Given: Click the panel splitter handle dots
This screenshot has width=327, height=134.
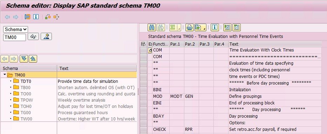Looking at the screenshot, I should click(138, 92).
